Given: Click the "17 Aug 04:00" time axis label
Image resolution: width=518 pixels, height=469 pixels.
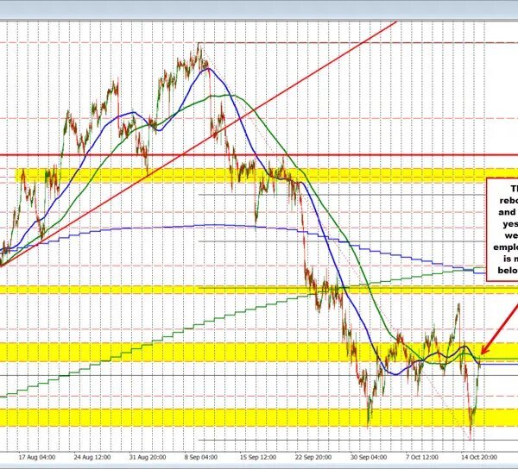Looking at the screenshot, I should (37, 457).
